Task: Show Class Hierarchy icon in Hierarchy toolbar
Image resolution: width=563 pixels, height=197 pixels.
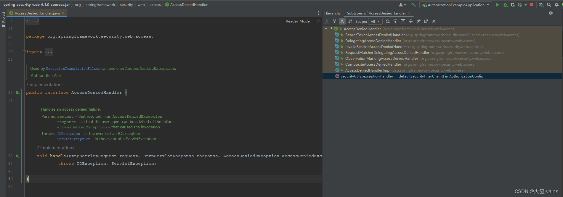Action: (327, 21)
